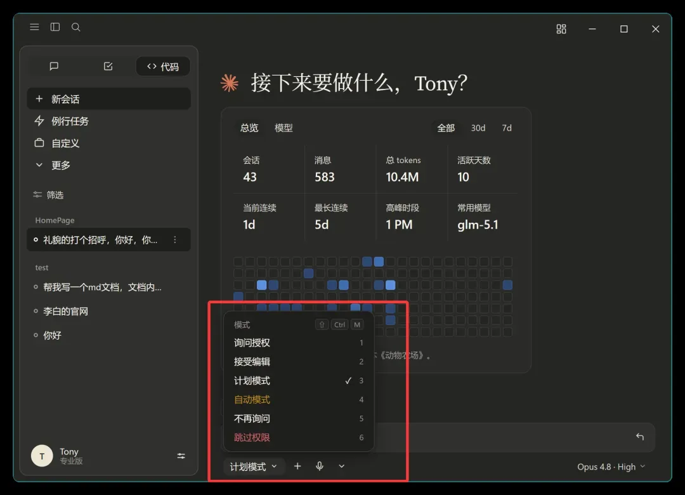This screenshot has height=495, width=685.
Task: Choose 询问授权 mode
Action: coord(298,343)
